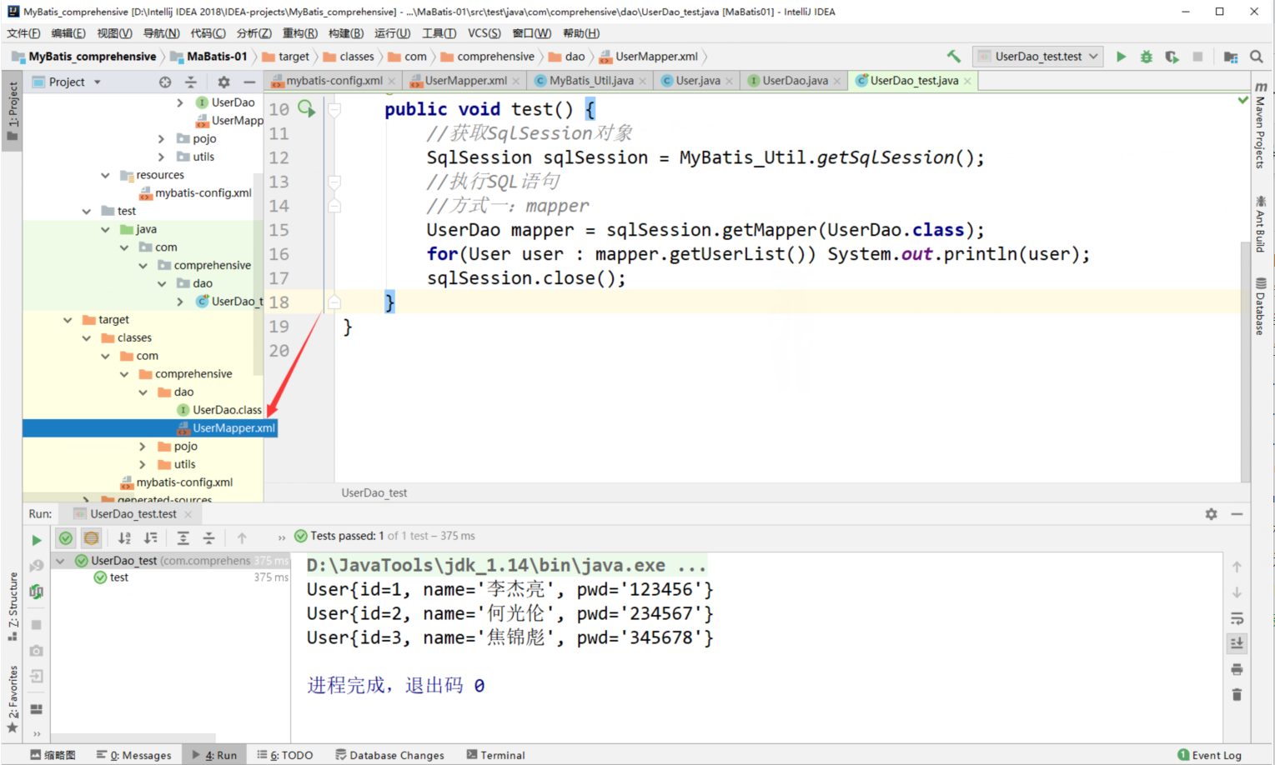Open Project Structure icon in toolbar
This screenshot has height=765, width=1275.
click(x=1230, y=57)
